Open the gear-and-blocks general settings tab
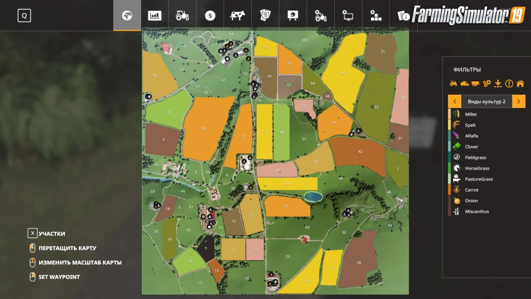This screenshot has width=531, height=299. click(375, 16)
